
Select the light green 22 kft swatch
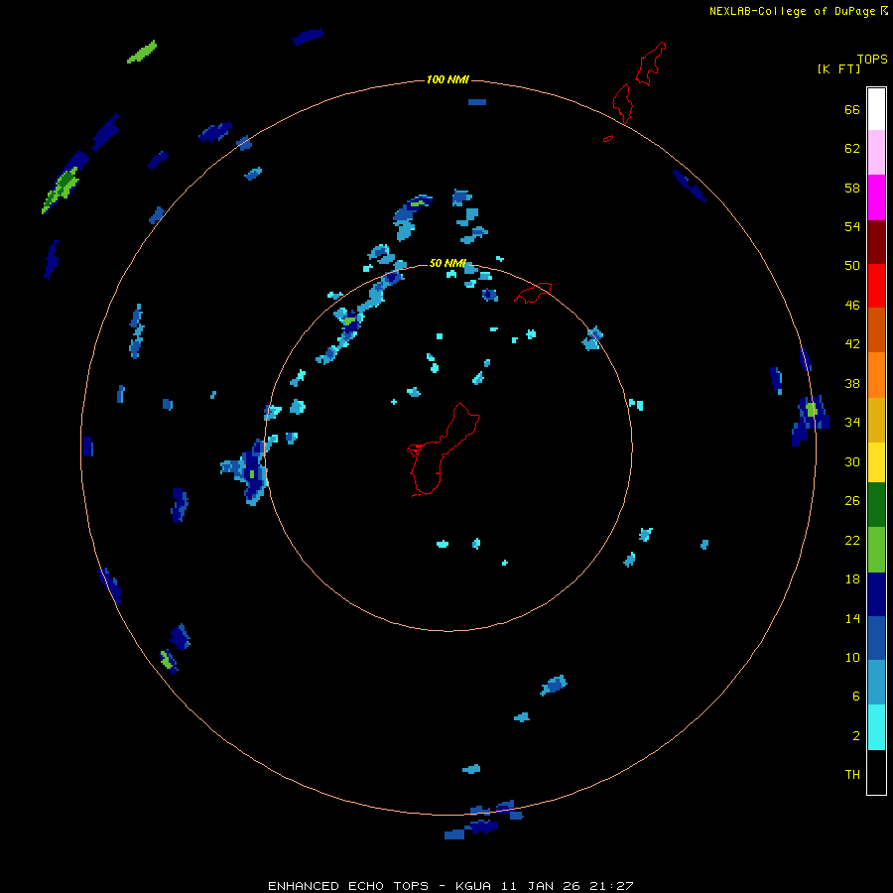pos(876,550)
